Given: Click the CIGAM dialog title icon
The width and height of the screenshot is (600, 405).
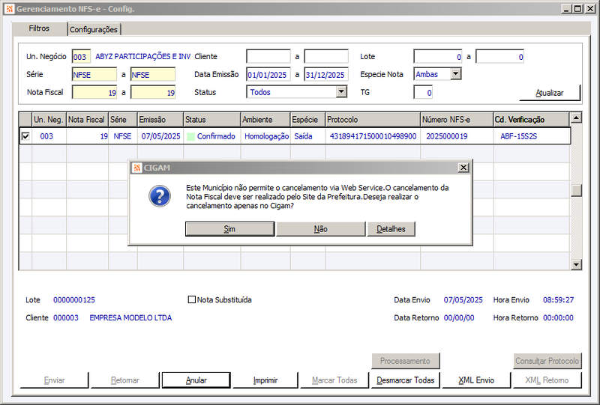Looking at the screenshot, I should coord(136,168).
